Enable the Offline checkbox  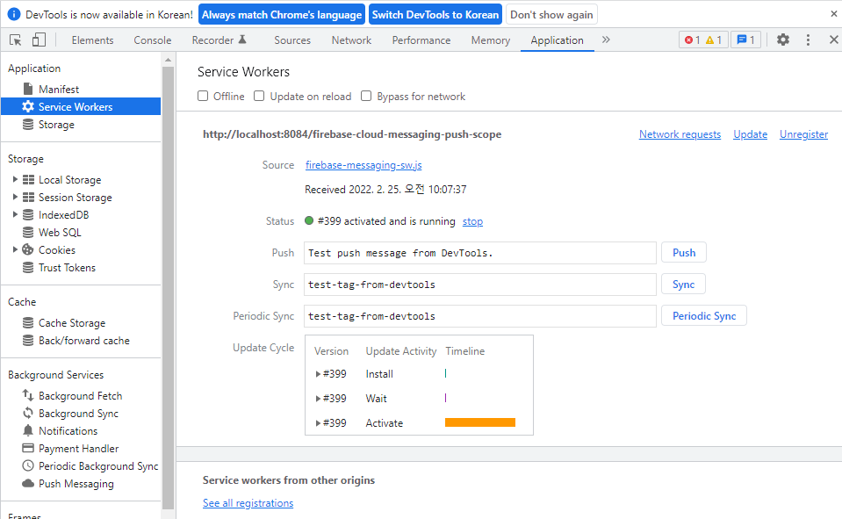(x=203, y=96)
